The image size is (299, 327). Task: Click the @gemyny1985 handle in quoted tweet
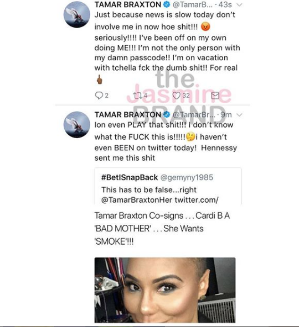click(187, 177)
